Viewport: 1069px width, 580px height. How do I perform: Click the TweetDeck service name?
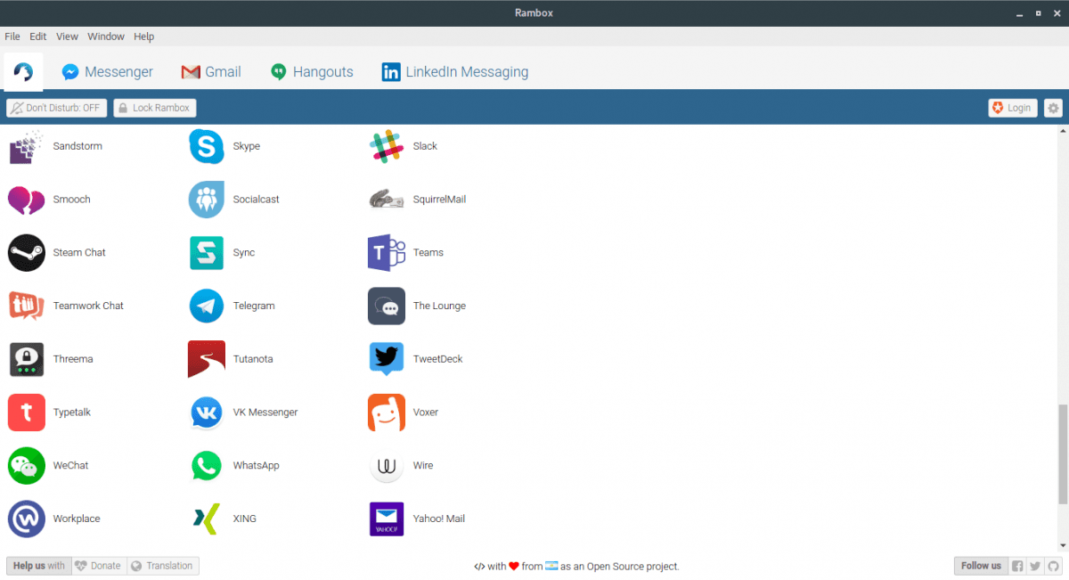coord(437,359)
